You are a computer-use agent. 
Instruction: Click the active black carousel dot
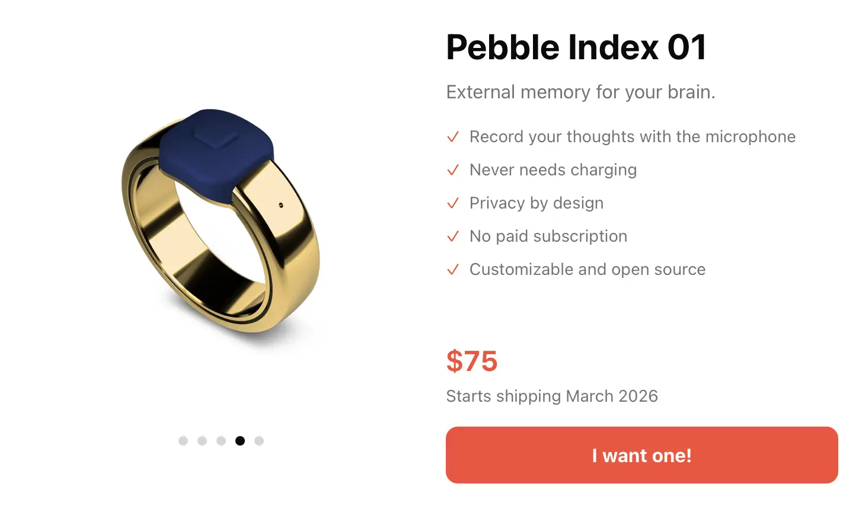tap(240, 441)
